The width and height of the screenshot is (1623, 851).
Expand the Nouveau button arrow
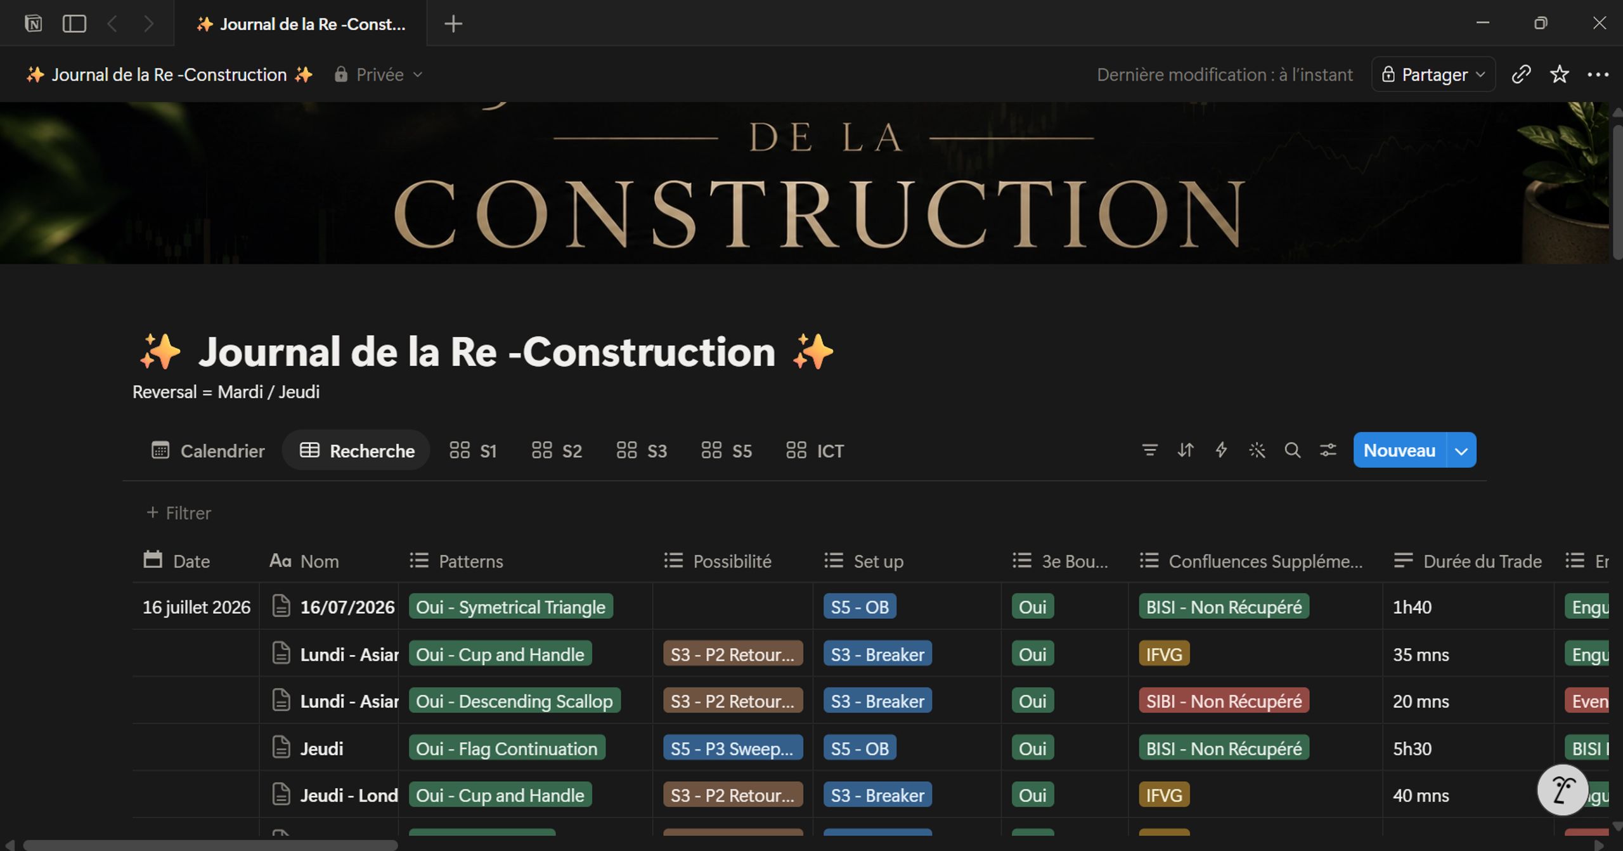pyautogui.click(x=1461, y=451)
